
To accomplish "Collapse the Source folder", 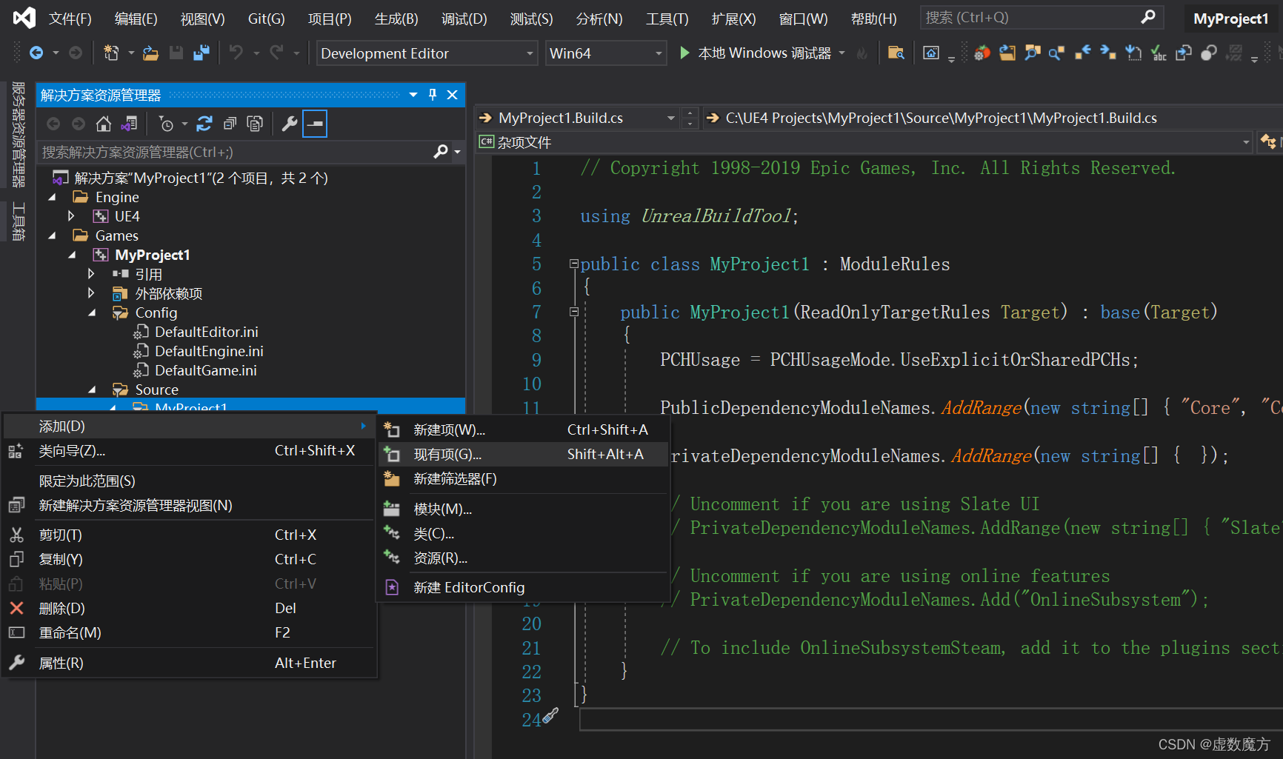I will pyautogui.click(x=92, y=389).
